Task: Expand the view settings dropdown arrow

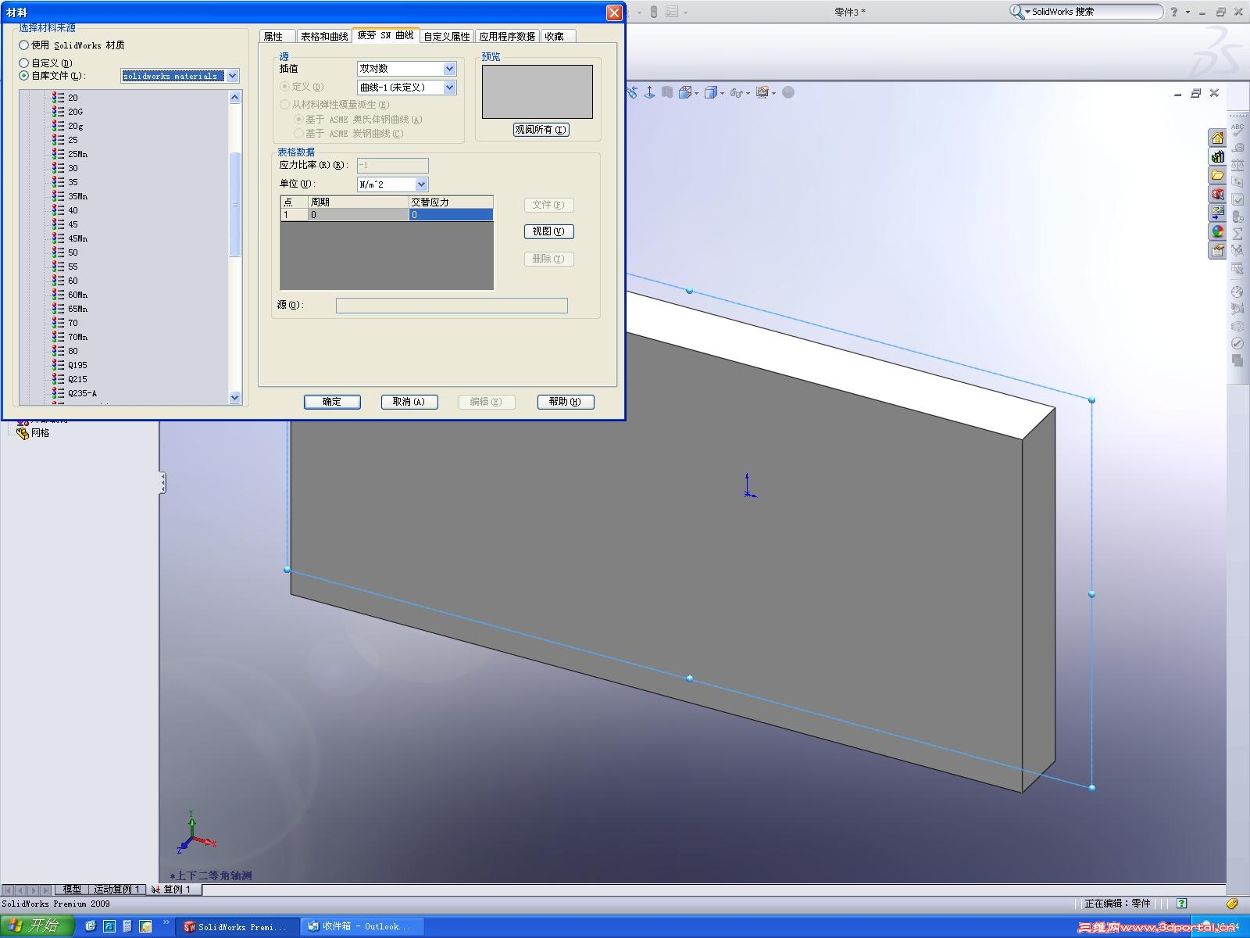Action: coord(773,93)
